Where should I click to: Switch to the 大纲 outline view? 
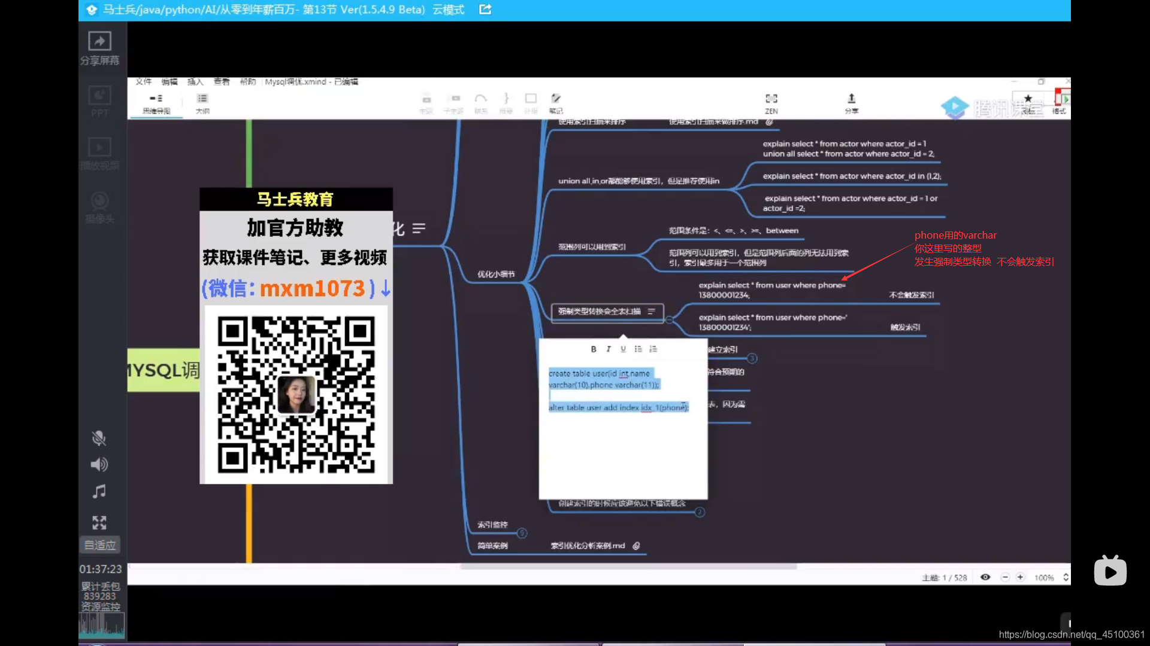point(202,104)
